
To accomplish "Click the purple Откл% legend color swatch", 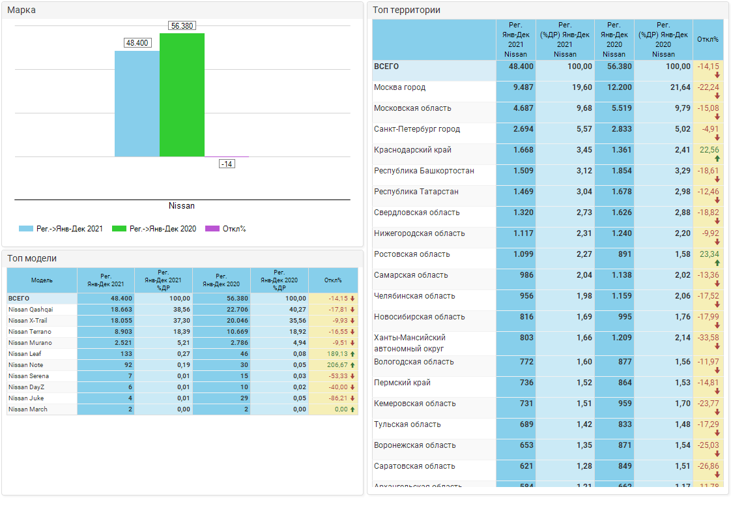I will click(212, 229).
